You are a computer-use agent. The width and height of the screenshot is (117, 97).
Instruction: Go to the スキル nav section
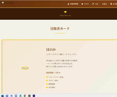pyautogui.click(x=85, y=4)
